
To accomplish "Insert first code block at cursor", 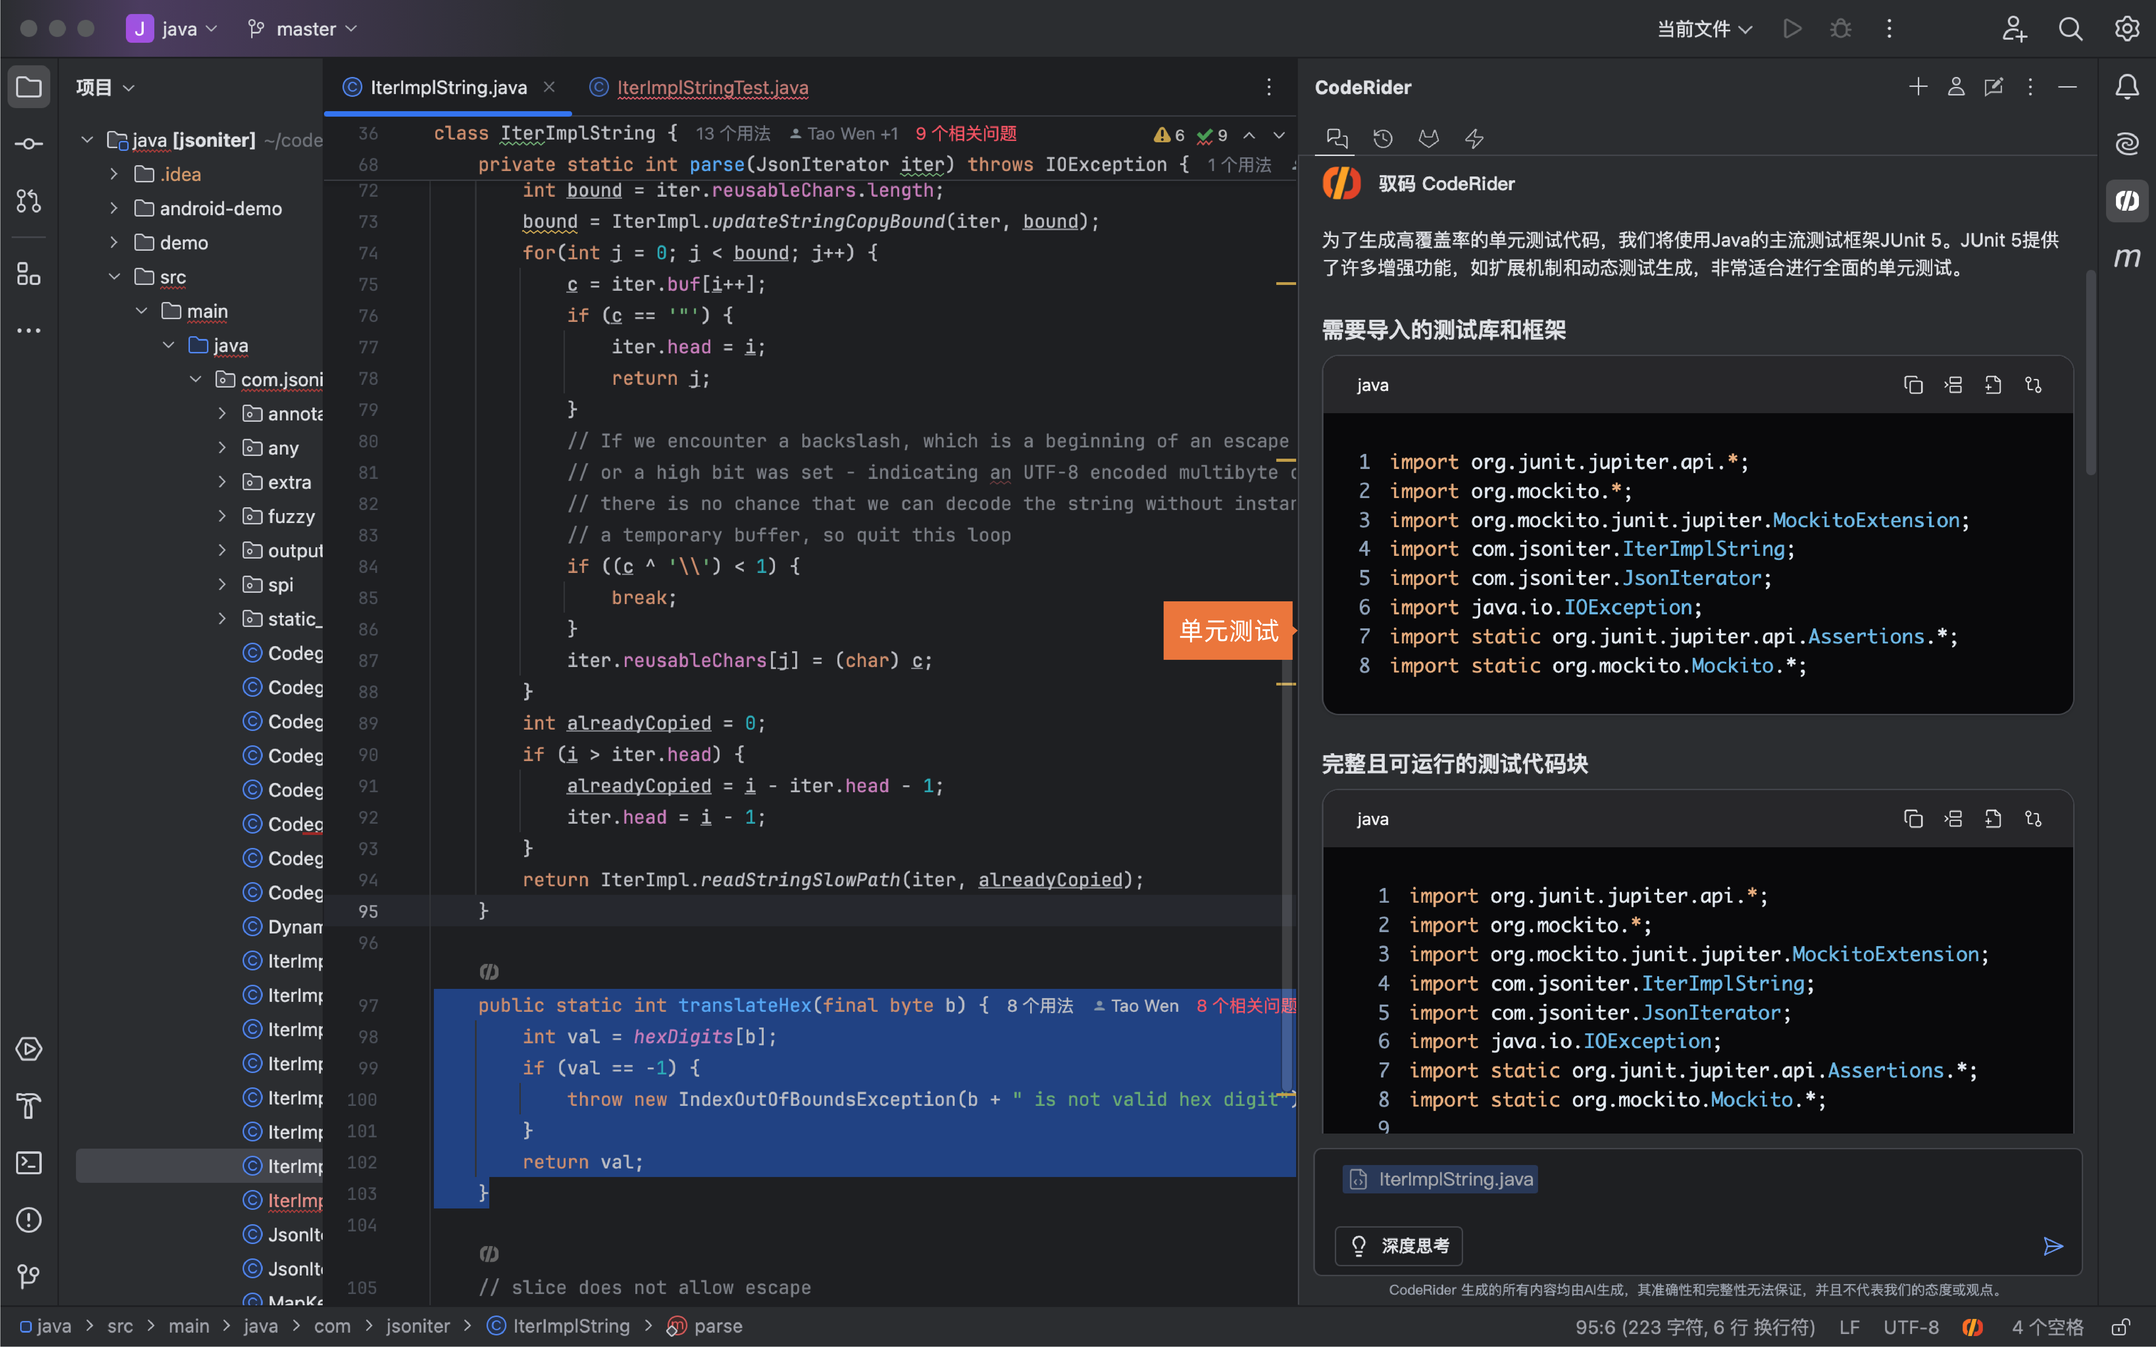I will click(x=1953, y=385).
